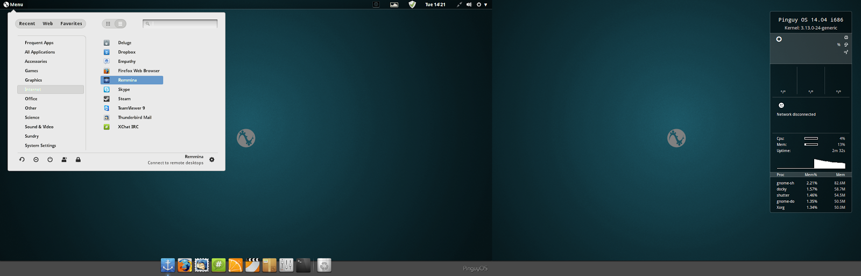Screen dimensions: 861x276
Task: Click the shield security icon in top panel
Action: click(x=412, y=4)
